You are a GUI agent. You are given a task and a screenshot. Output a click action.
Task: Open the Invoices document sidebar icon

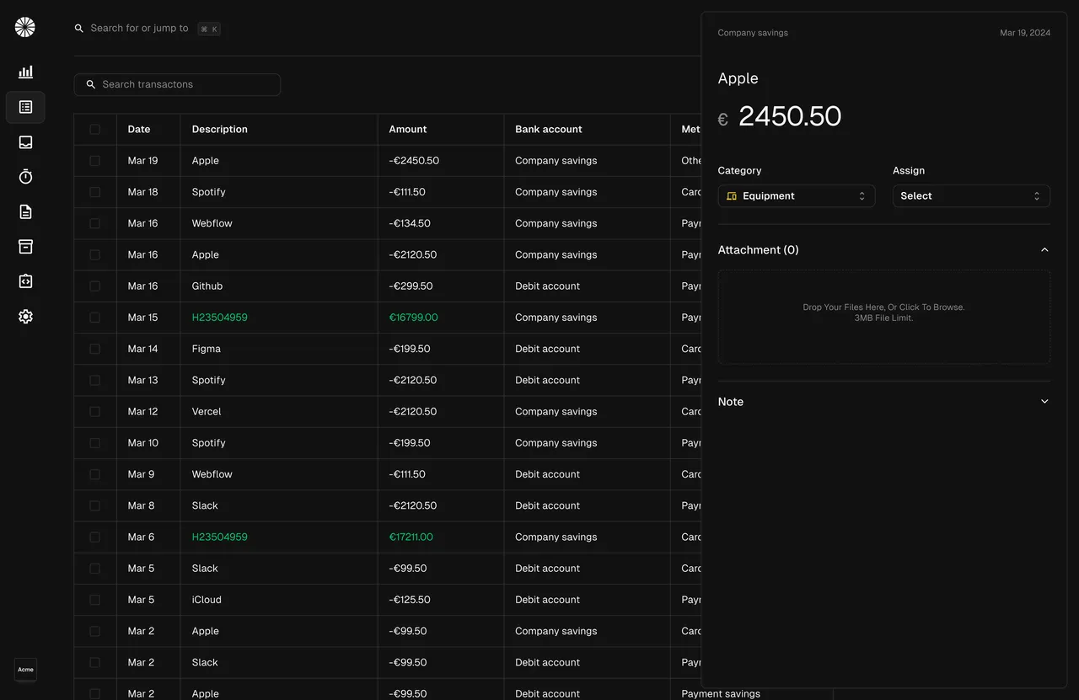[25, 211]
